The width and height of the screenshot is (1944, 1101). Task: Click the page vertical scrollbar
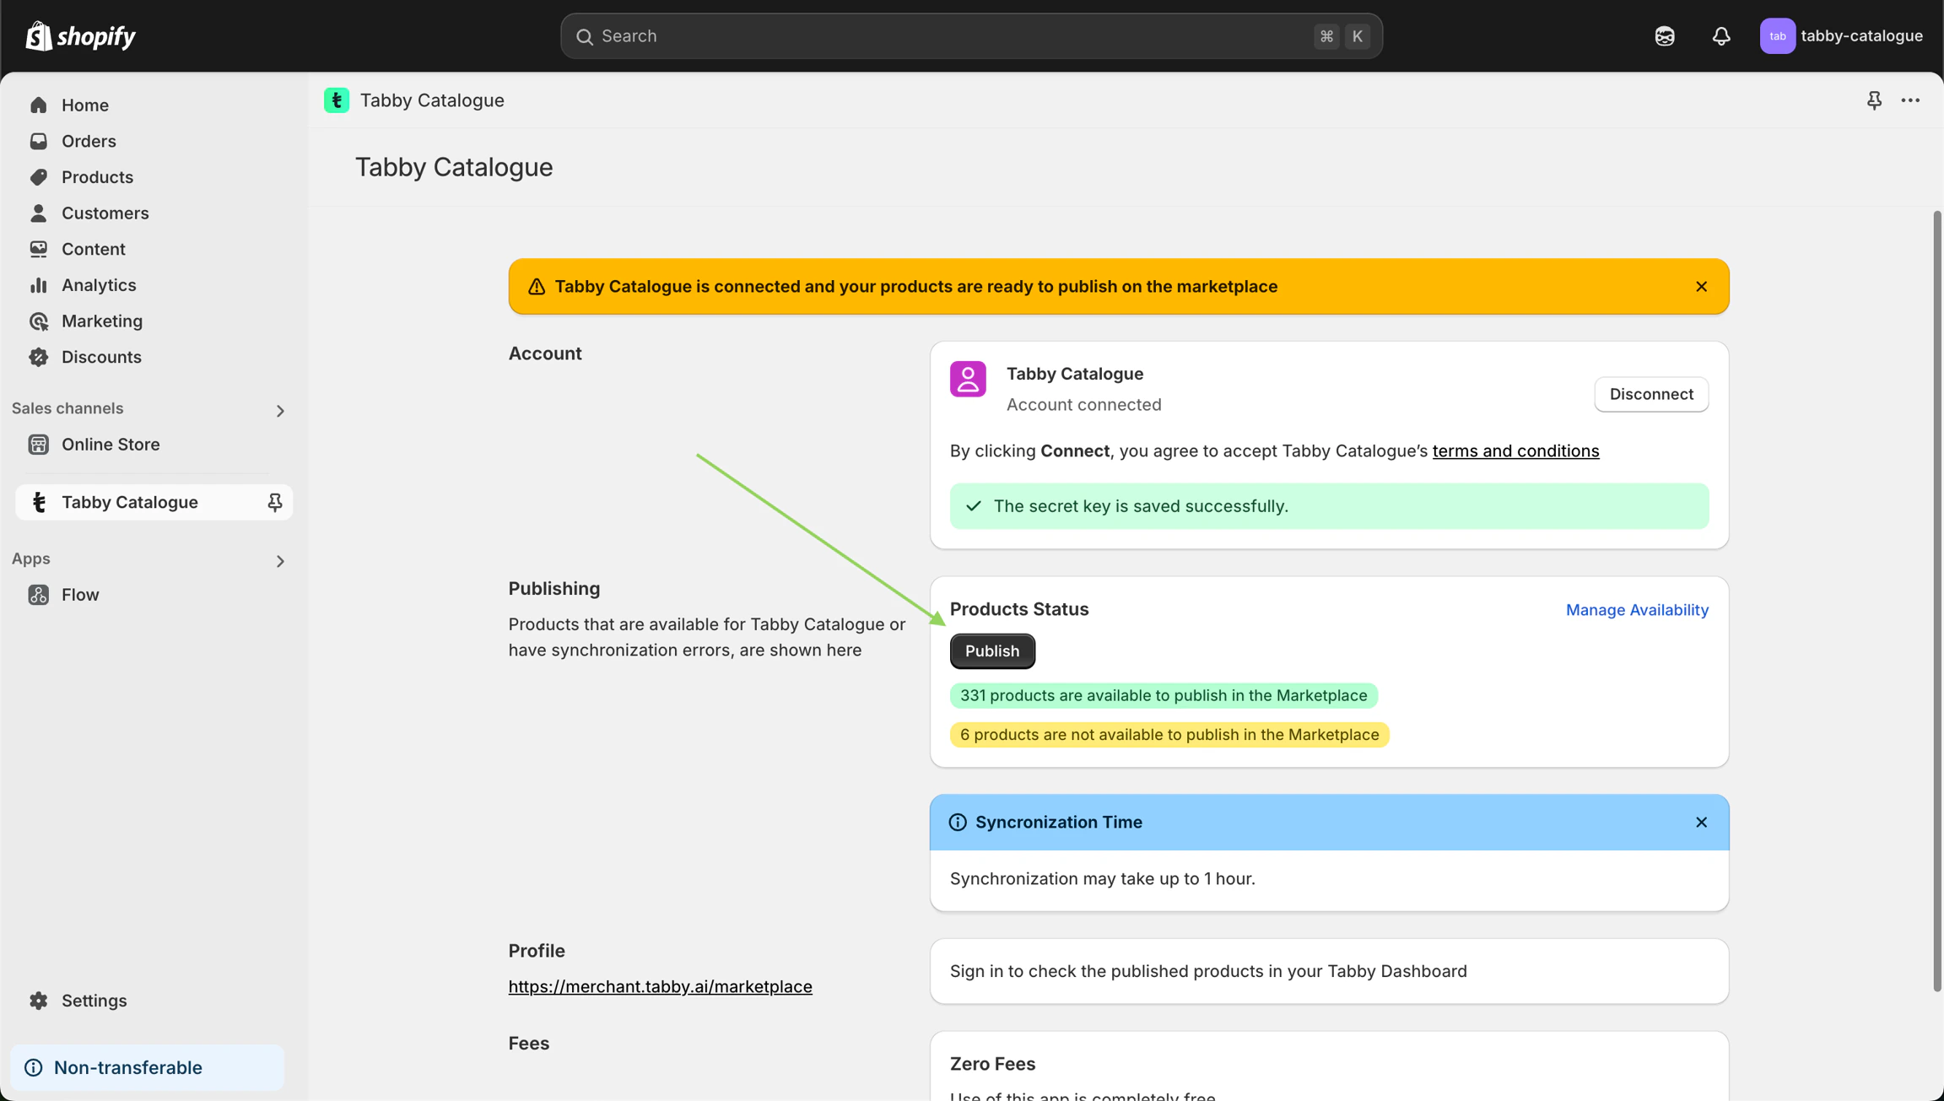1936,601
